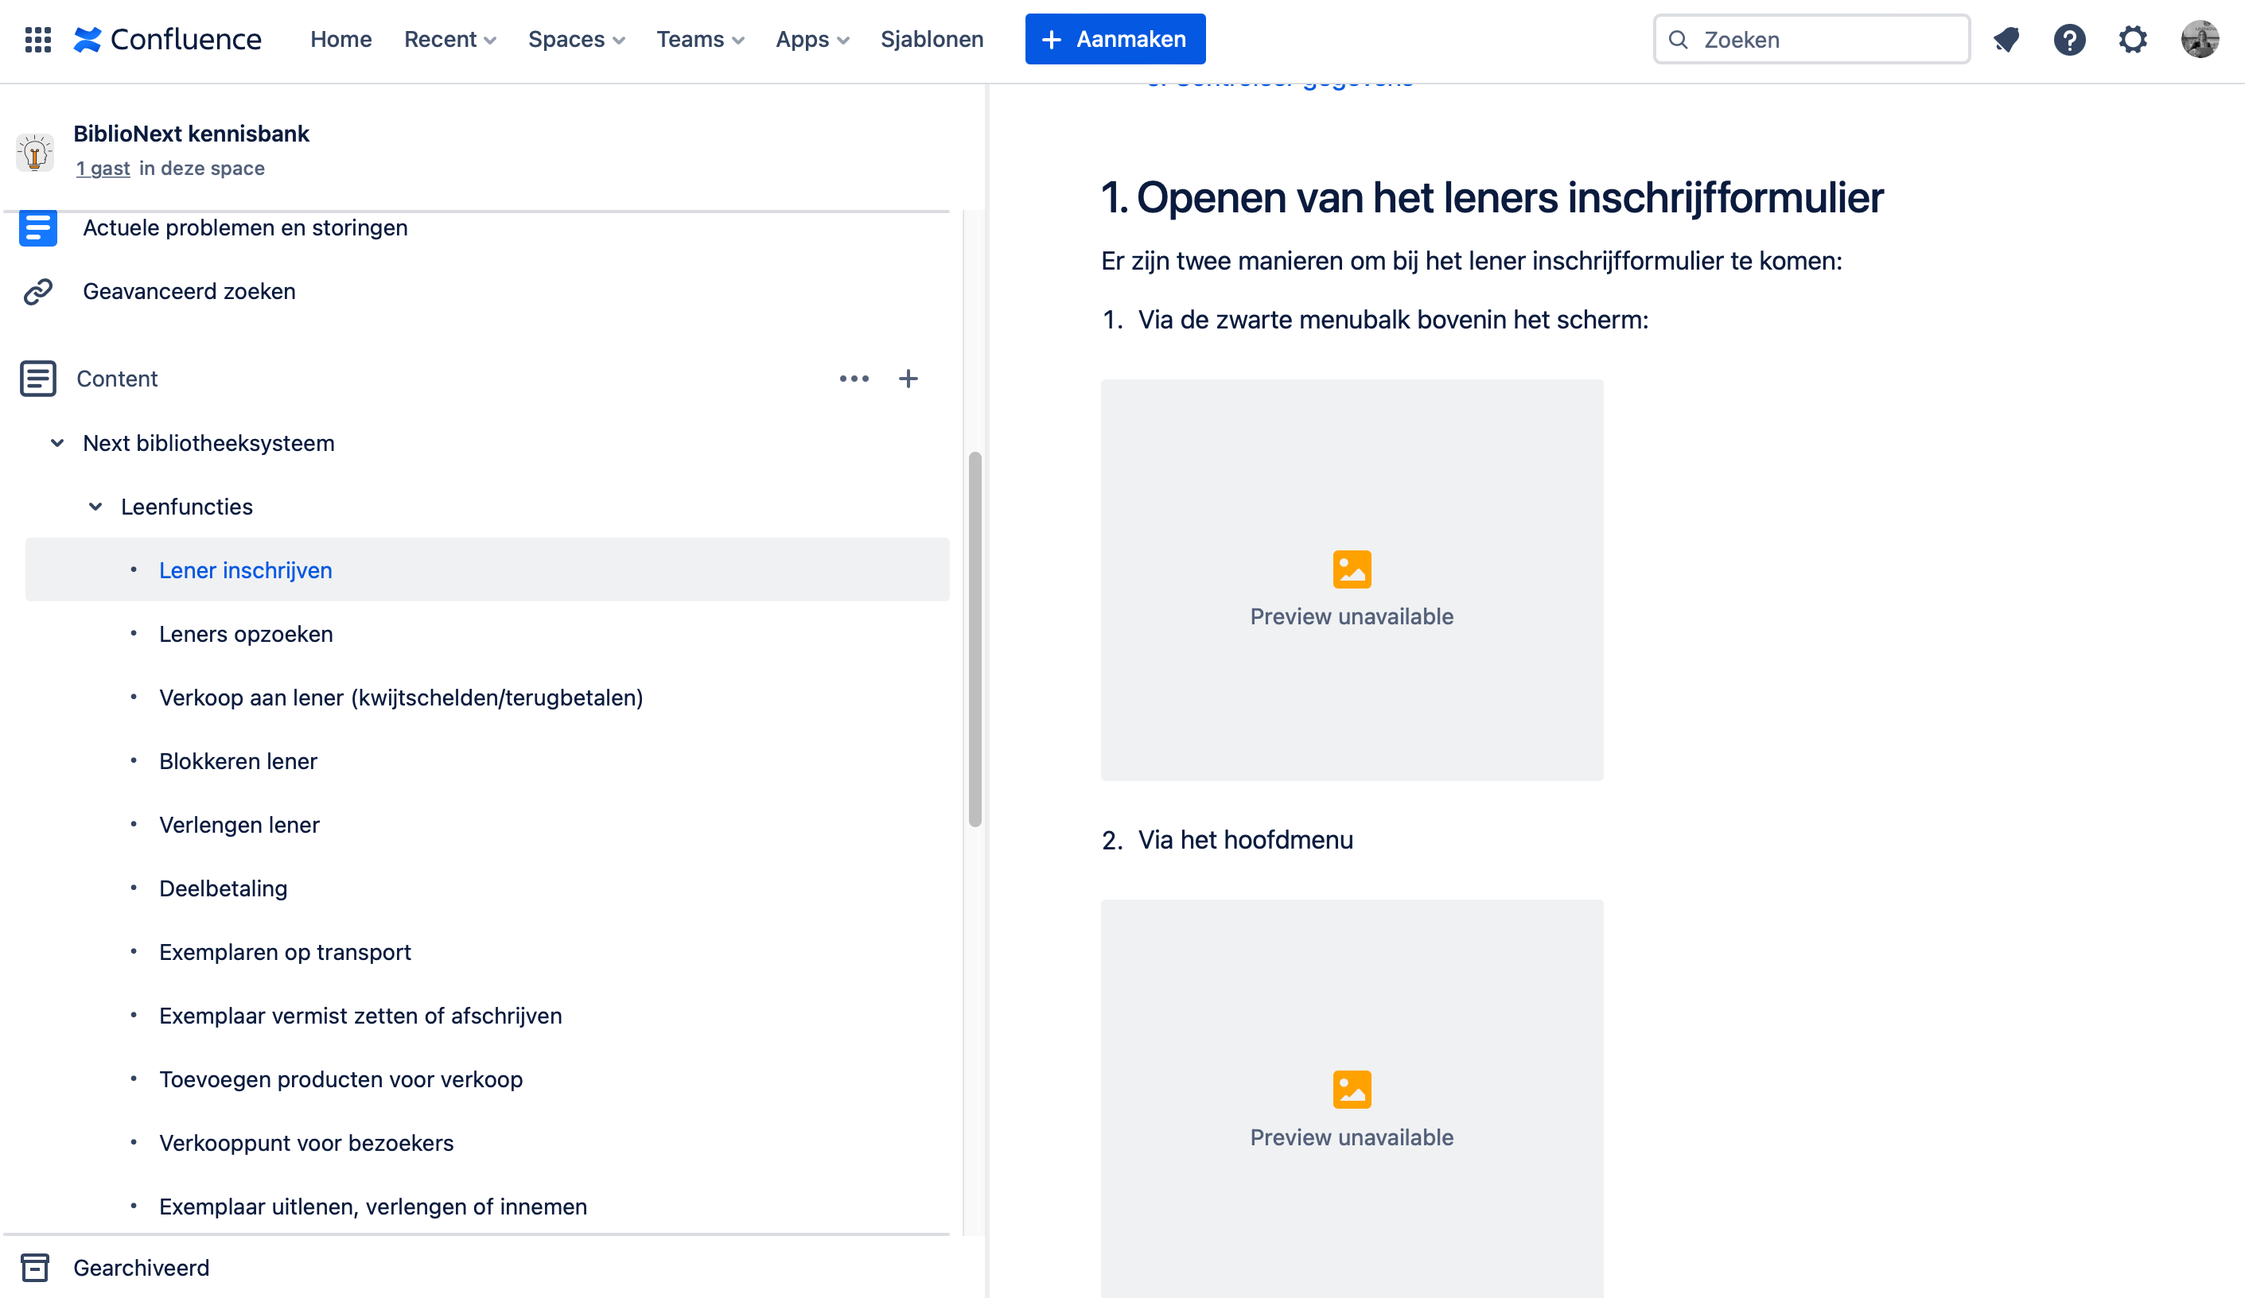2245x1298 pixels.
Task: Open the Leners opzoeken page
Action: [x=246, y=635]
